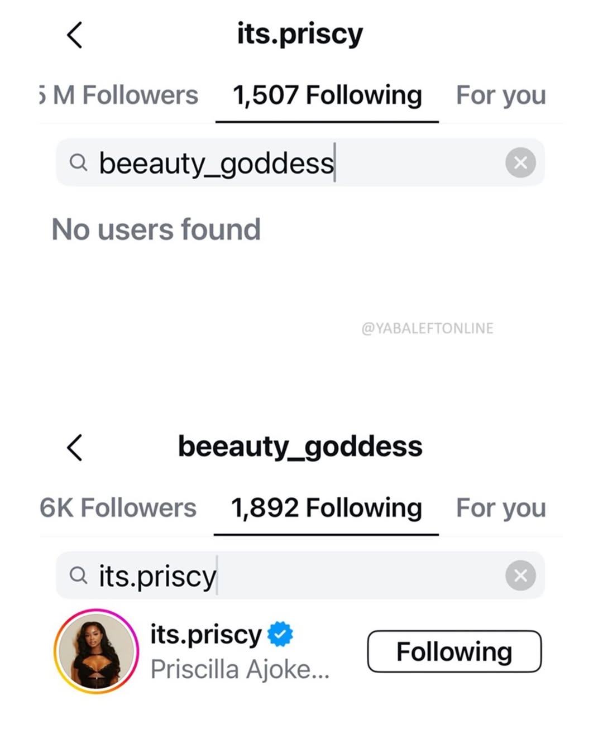
Task: Tap the Priscilla Ajoke display name
Action: coord(240,669)
